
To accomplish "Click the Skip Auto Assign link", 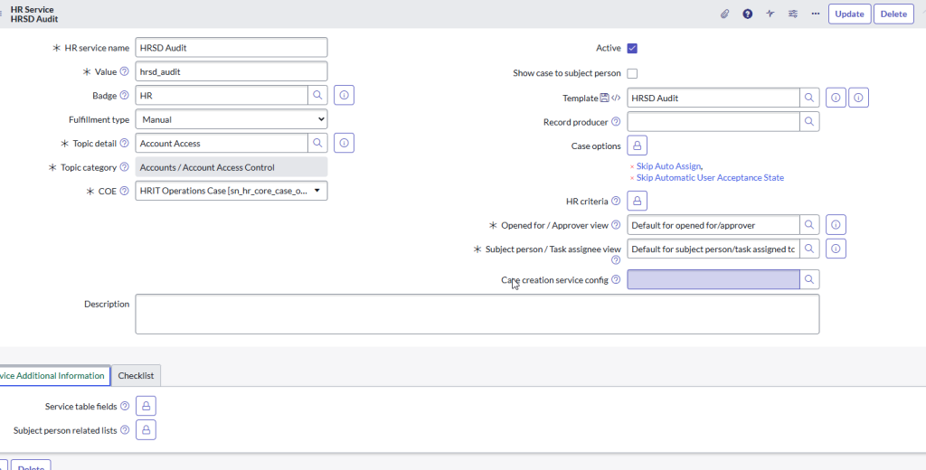I will coord(668,166).
